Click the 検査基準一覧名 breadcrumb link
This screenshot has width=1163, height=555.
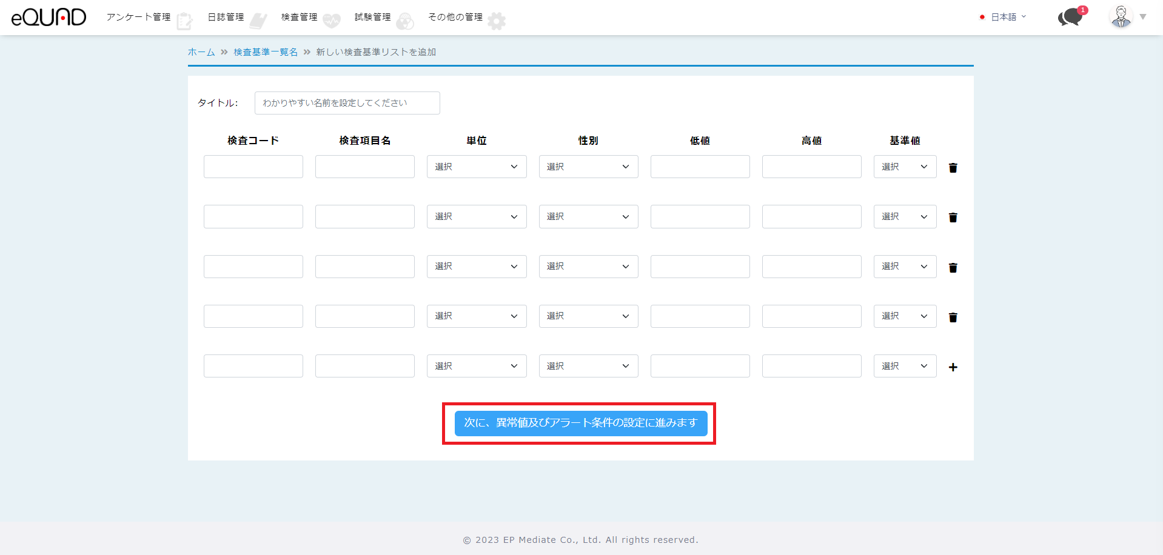coord(266,52)
